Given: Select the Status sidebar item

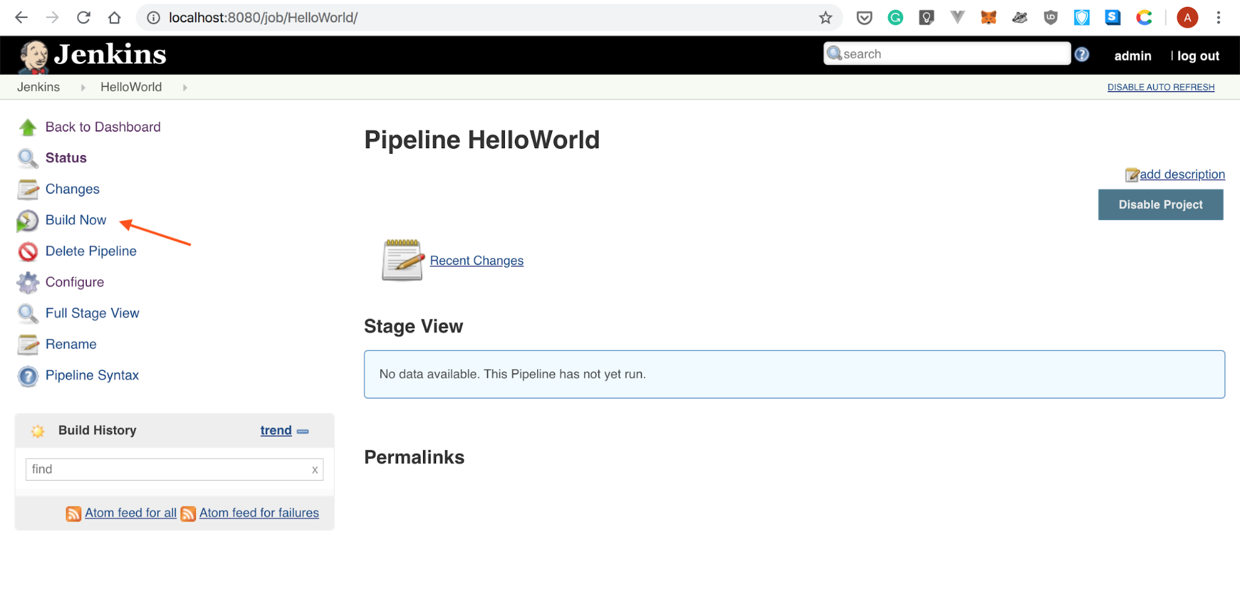Looking at the screenshot, I should (x=66, y=158).
